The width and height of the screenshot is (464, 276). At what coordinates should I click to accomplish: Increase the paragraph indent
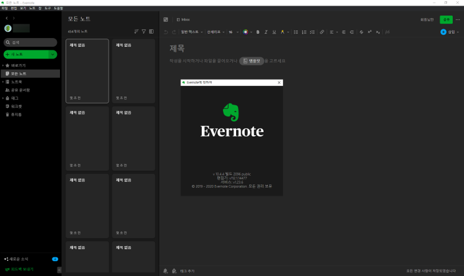(343, 32)
